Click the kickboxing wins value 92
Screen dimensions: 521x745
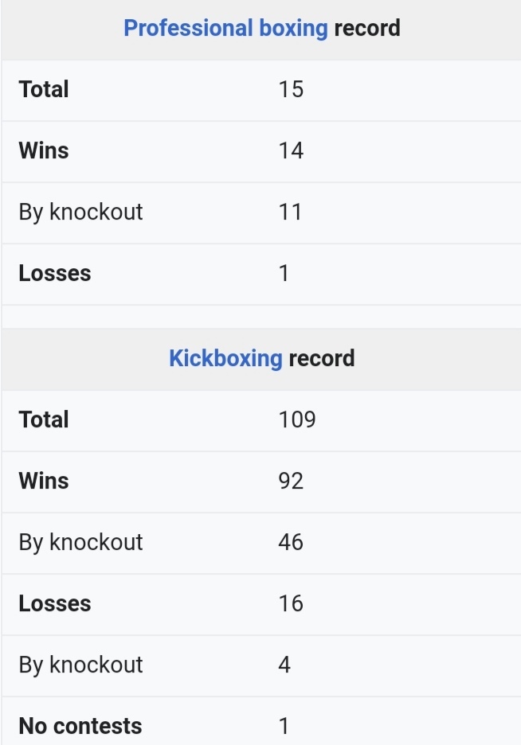[291, 481]
